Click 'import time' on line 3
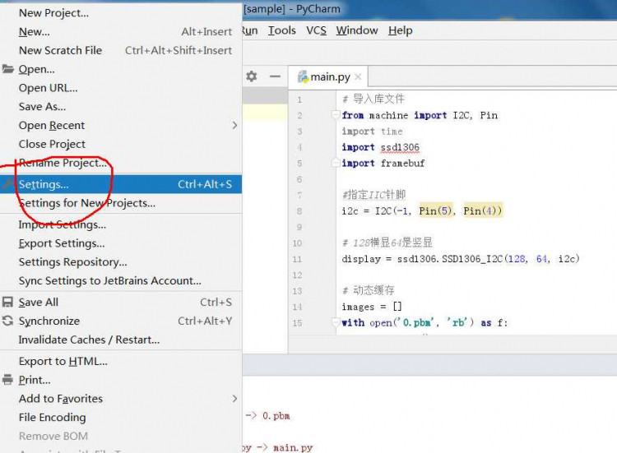 pos(372,132)
